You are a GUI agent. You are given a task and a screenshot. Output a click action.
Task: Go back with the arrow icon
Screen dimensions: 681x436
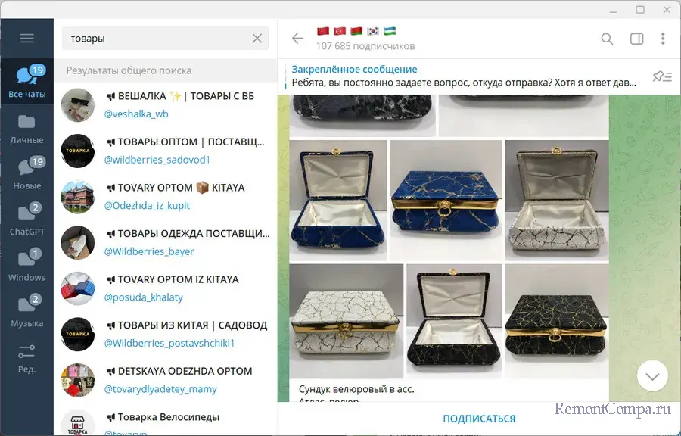pyautogui.click(x=297, y=38)
